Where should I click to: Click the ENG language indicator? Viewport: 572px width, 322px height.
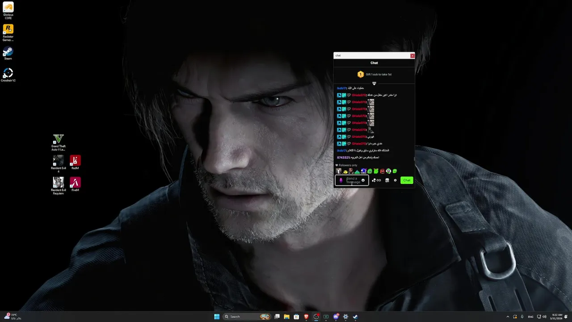point(531,317)
